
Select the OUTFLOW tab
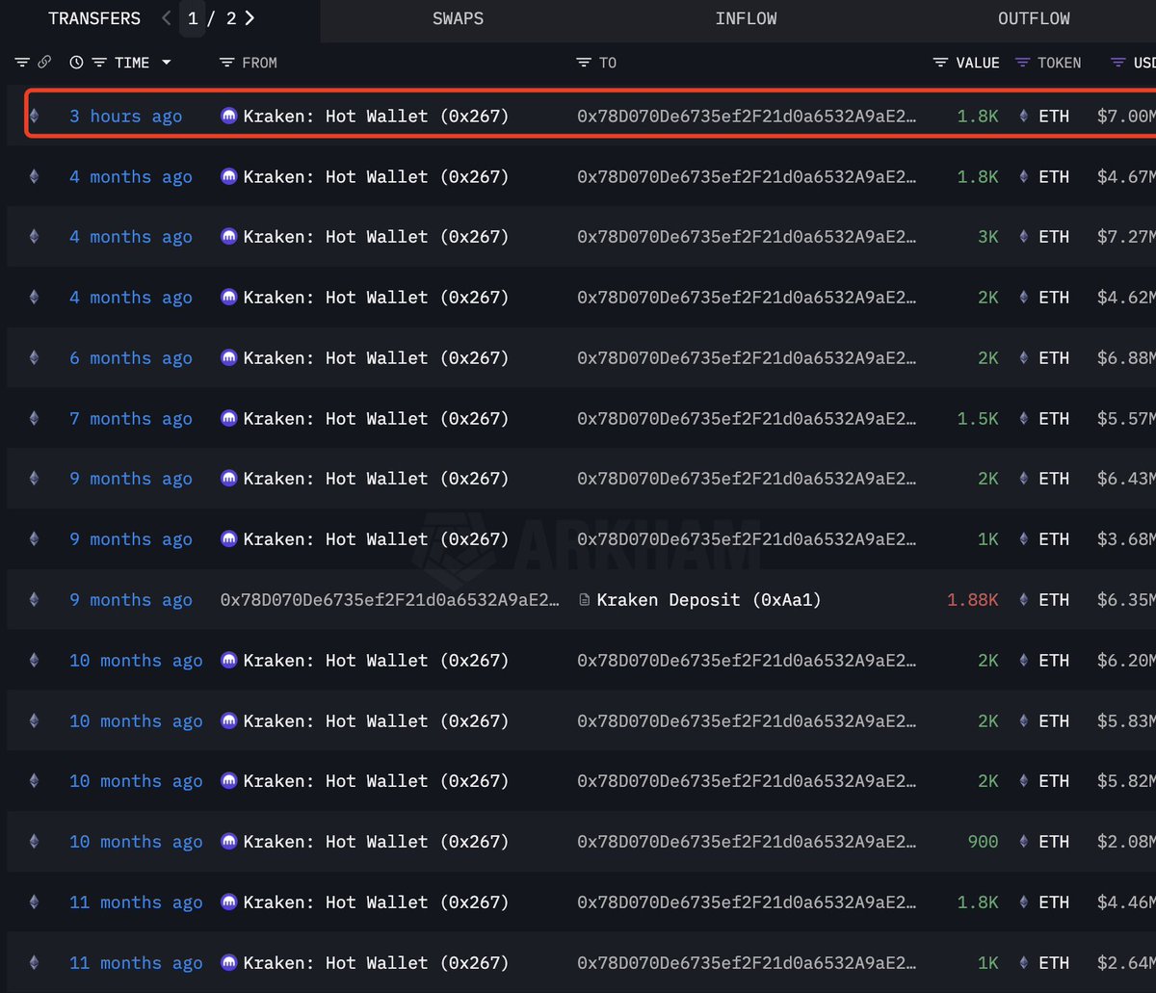[x=1034, y=18]
